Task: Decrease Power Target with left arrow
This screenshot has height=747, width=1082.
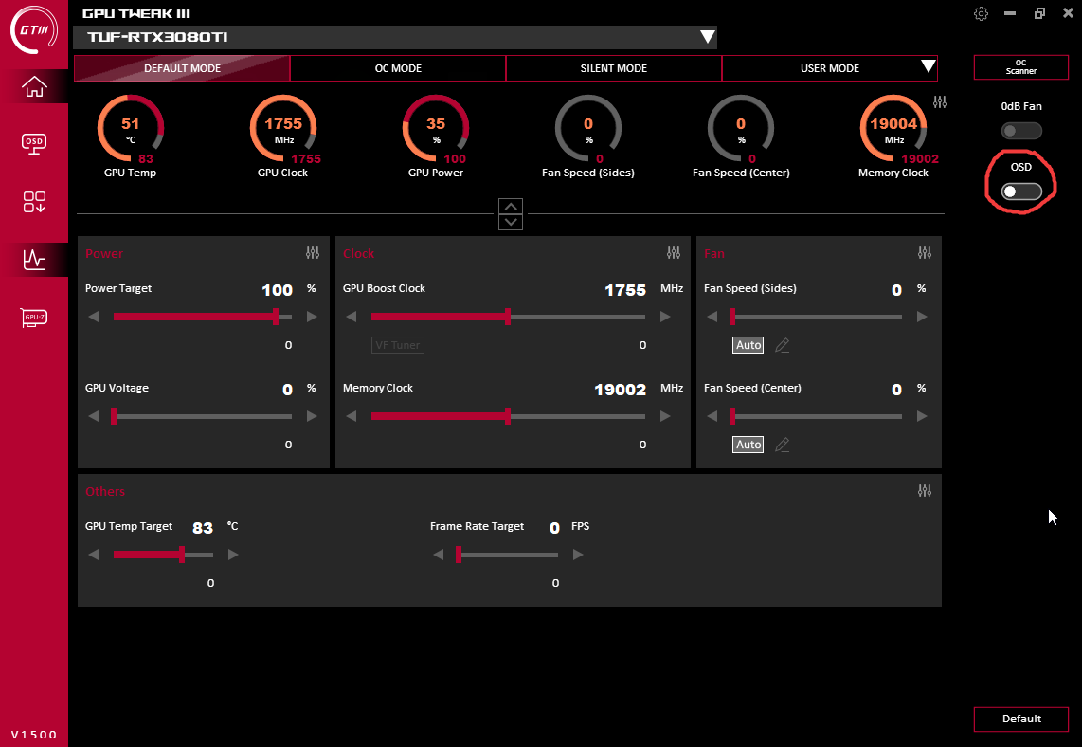Action: point(94,317)
